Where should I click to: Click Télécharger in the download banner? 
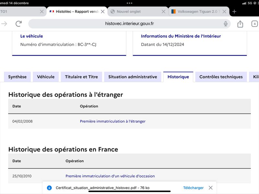(x=193, y=188)
